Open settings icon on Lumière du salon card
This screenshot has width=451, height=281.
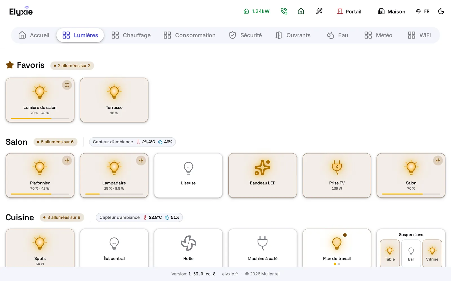click(67, 85)
